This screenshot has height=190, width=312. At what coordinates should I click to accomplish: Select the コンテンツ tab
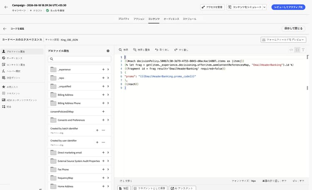154,19
